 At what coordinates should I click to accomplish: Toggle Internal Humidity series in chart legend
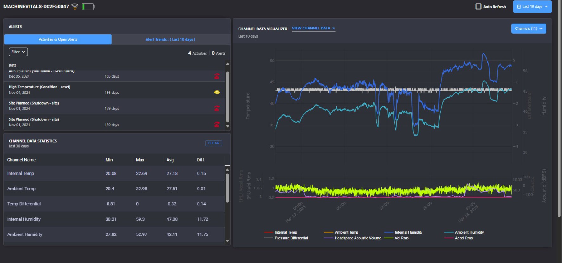408,232
